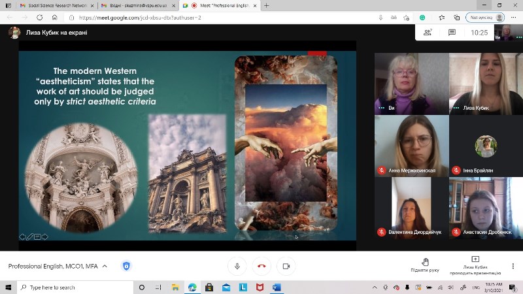Open Mail app on taskbar
This screenshot has height=294, width=523.
[x=226, y=287]
